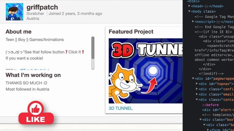The width and height of the screenshot is (234, 131).
Task: Click the Austria location label
Action: pos(33,19)
